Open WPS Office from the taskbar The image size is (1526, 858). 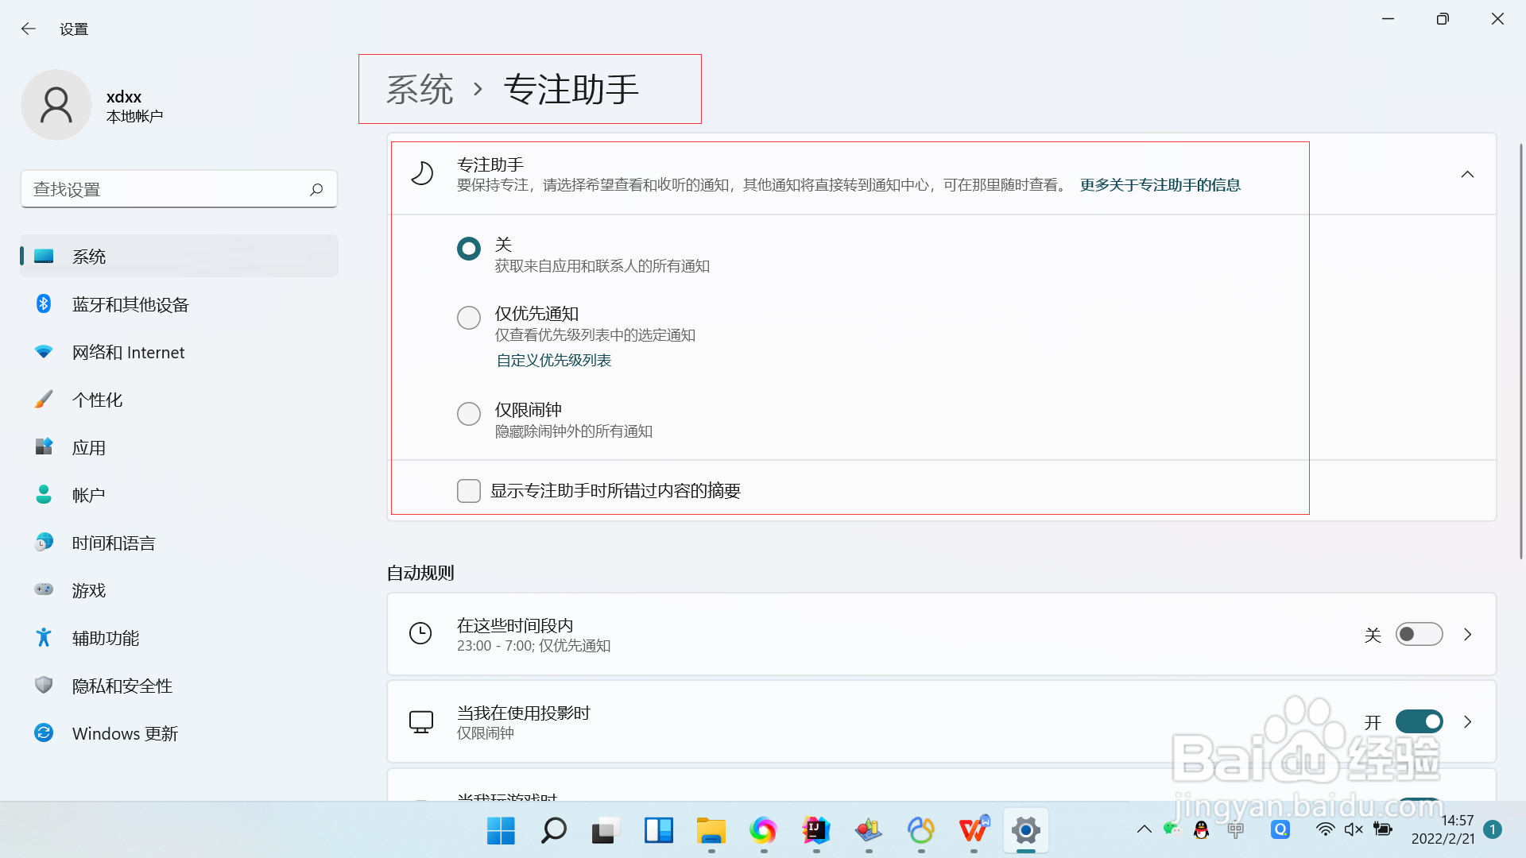point(973,832)
